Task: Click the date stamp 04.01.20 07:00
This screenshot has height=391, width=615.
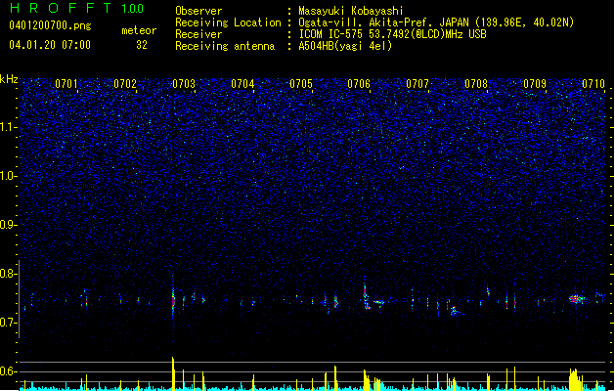Action: (x=50, y=45)
